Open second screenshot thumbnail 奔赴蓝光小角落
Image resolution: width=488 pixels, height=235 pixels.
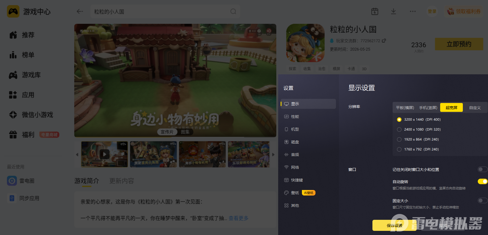(153, 154)
